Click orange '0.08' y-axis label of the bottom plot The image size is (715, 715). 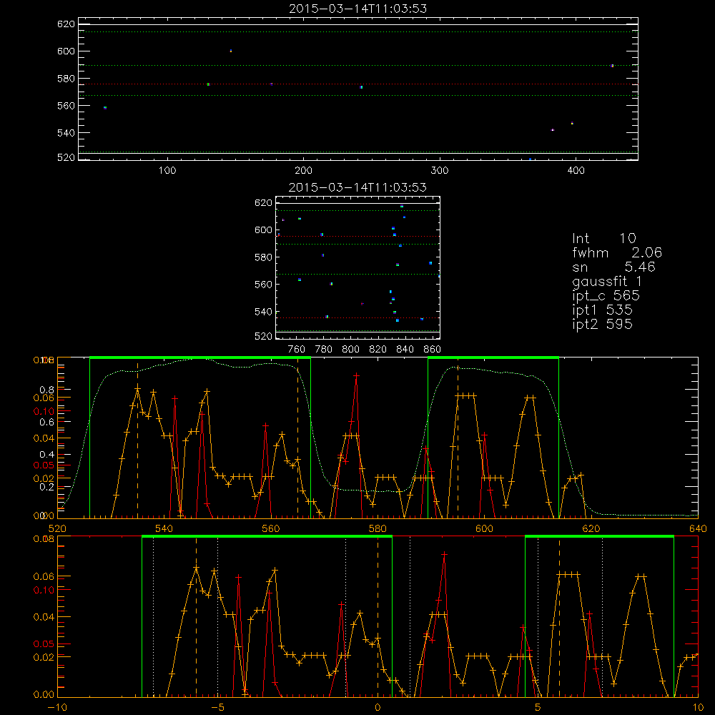(44, 538)
